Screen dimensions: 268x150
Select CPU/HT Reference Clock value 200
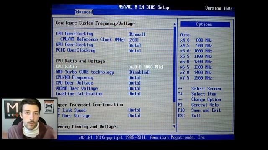click(134, 40)
